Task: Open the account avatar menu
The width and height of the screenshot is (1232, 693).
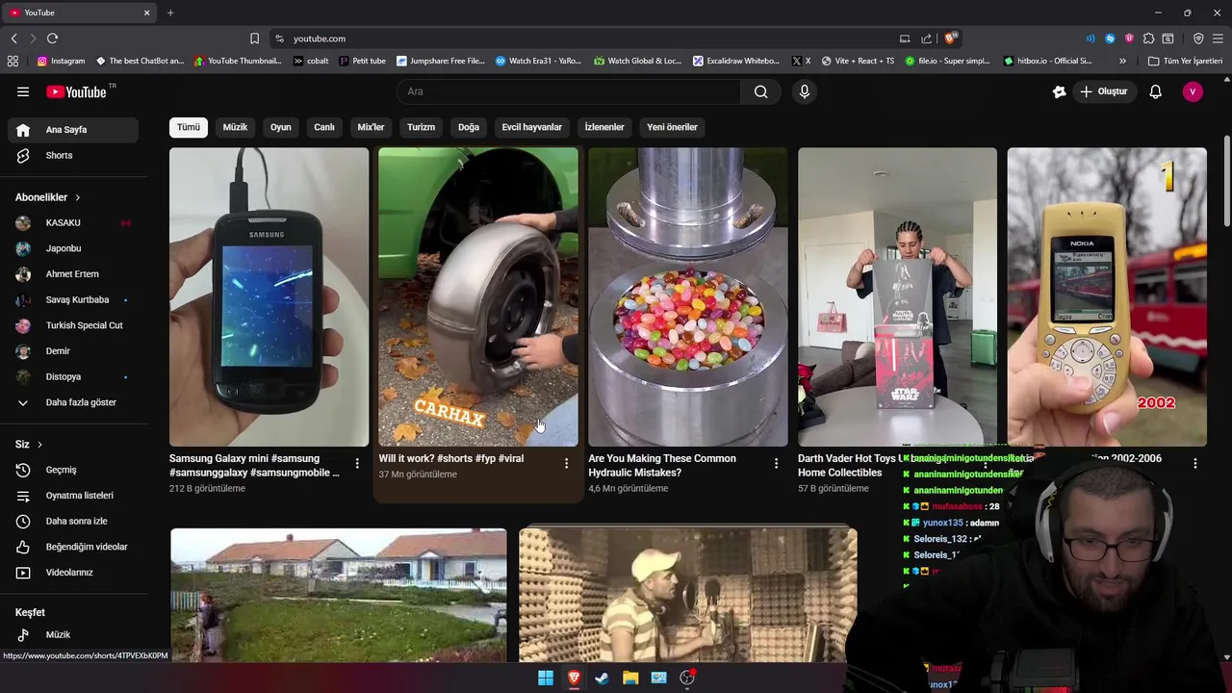Action: (1193, 91)
